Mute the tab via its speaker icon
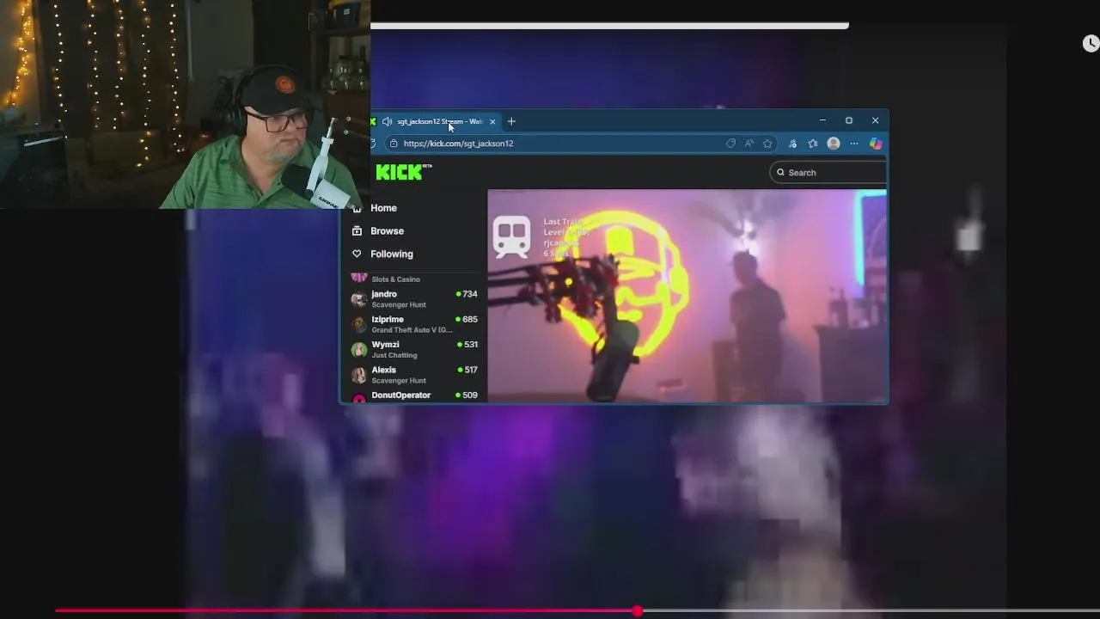This screenshot has height=619, width=1100. tap(387, 121)
